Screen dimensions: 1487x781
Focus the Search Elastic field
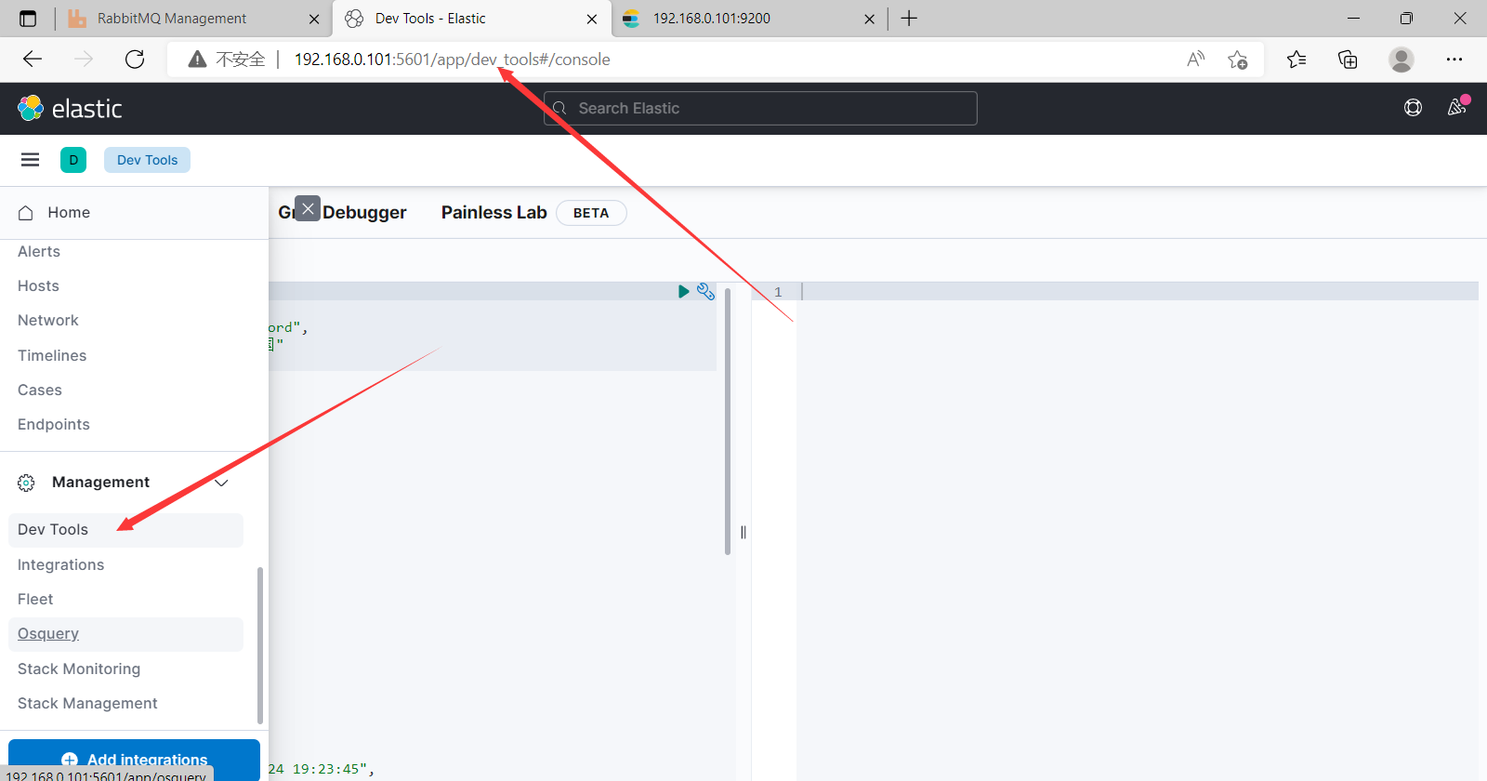coord(760,108)
